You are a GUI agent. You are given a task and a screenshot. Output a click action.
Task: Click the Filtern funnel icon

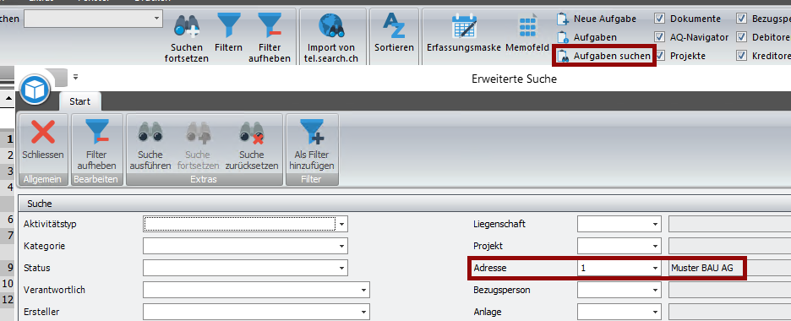[228, 25]
